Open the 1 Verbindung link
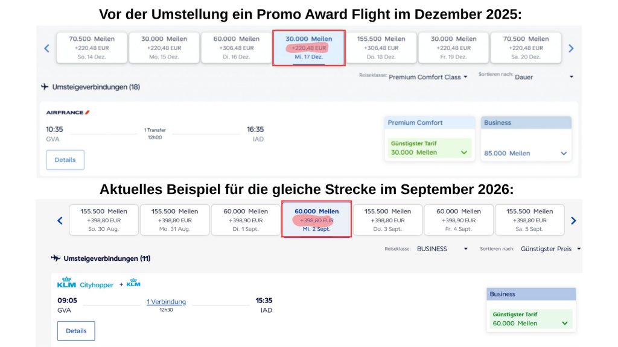The height and width of the screenshot is (347, 618). click(165, 301)
